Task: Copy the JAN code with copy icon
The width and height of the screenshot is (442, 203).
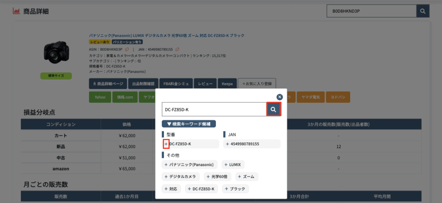Action: (177, 49)
